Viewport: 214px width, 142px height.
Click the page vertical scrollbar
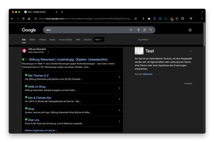204,34
